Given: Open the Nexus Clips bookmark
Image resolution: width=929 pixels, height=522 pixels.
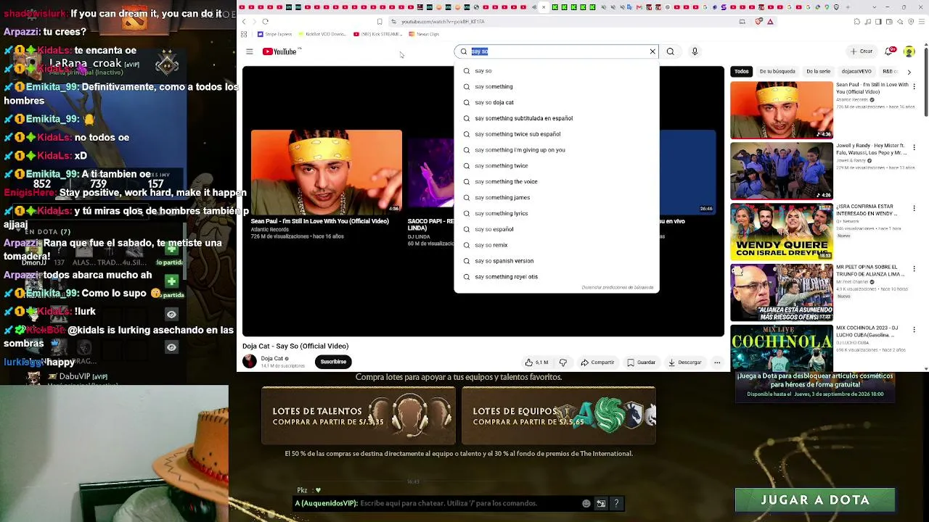Looking at the screenshot, I should click(424, 34).
